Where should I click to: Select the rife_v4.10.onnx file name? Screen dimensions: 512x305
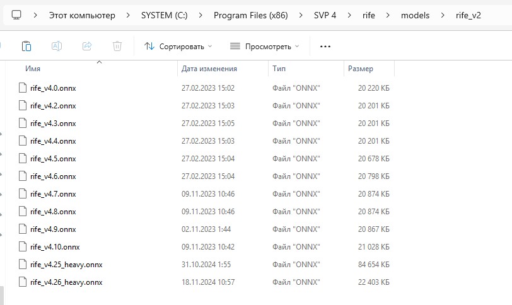coord(55,247)
